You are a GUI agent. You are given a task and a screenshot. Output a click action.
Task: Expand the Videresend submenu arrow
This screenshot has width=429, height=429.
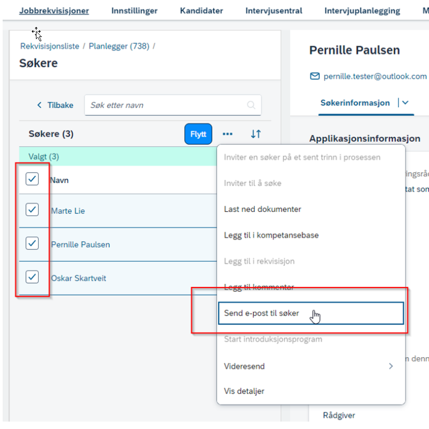[391, 366]
